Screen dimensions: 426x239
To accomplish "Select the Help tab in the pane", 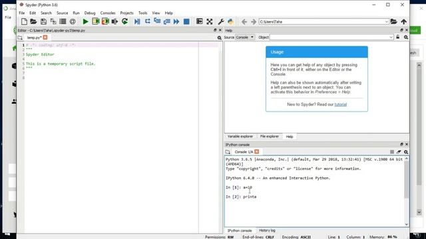I will (x=290, y=137).
